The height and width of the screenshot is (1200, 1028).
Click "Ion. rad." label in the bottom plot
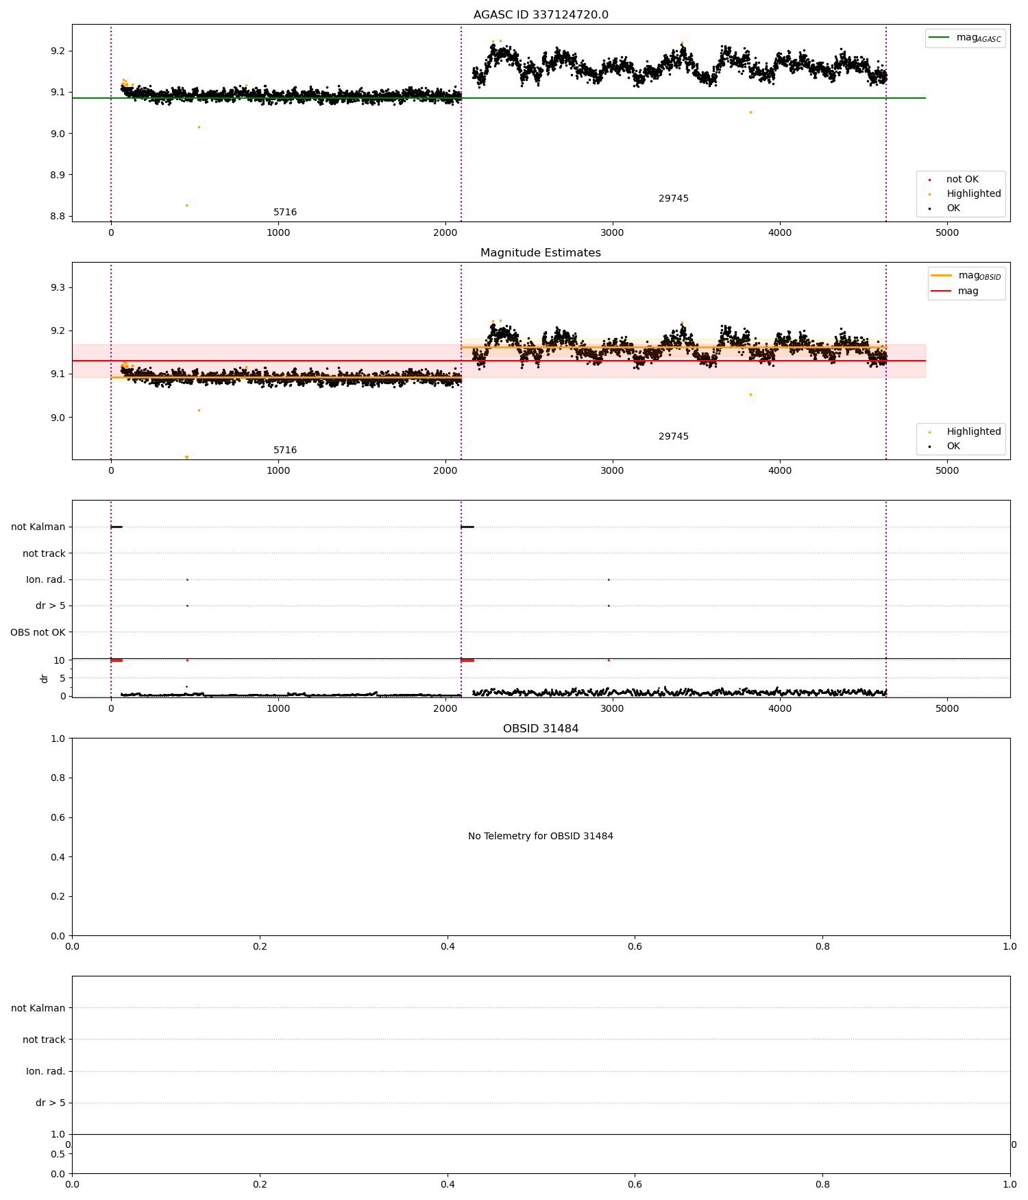[46, 1071]
